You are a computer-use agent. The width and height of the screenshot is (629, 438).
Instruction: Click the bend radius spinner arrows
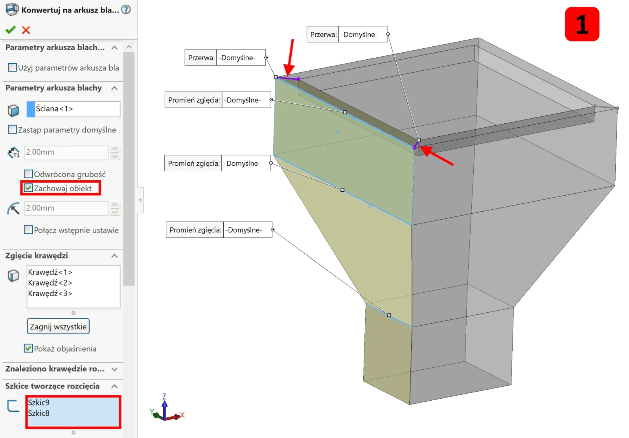coord(115,208)
